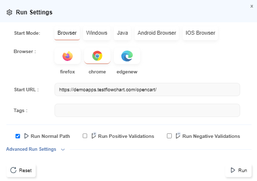Click the Start URL label
This screenshot has width=257, height=181.
[x=26, y=90]
